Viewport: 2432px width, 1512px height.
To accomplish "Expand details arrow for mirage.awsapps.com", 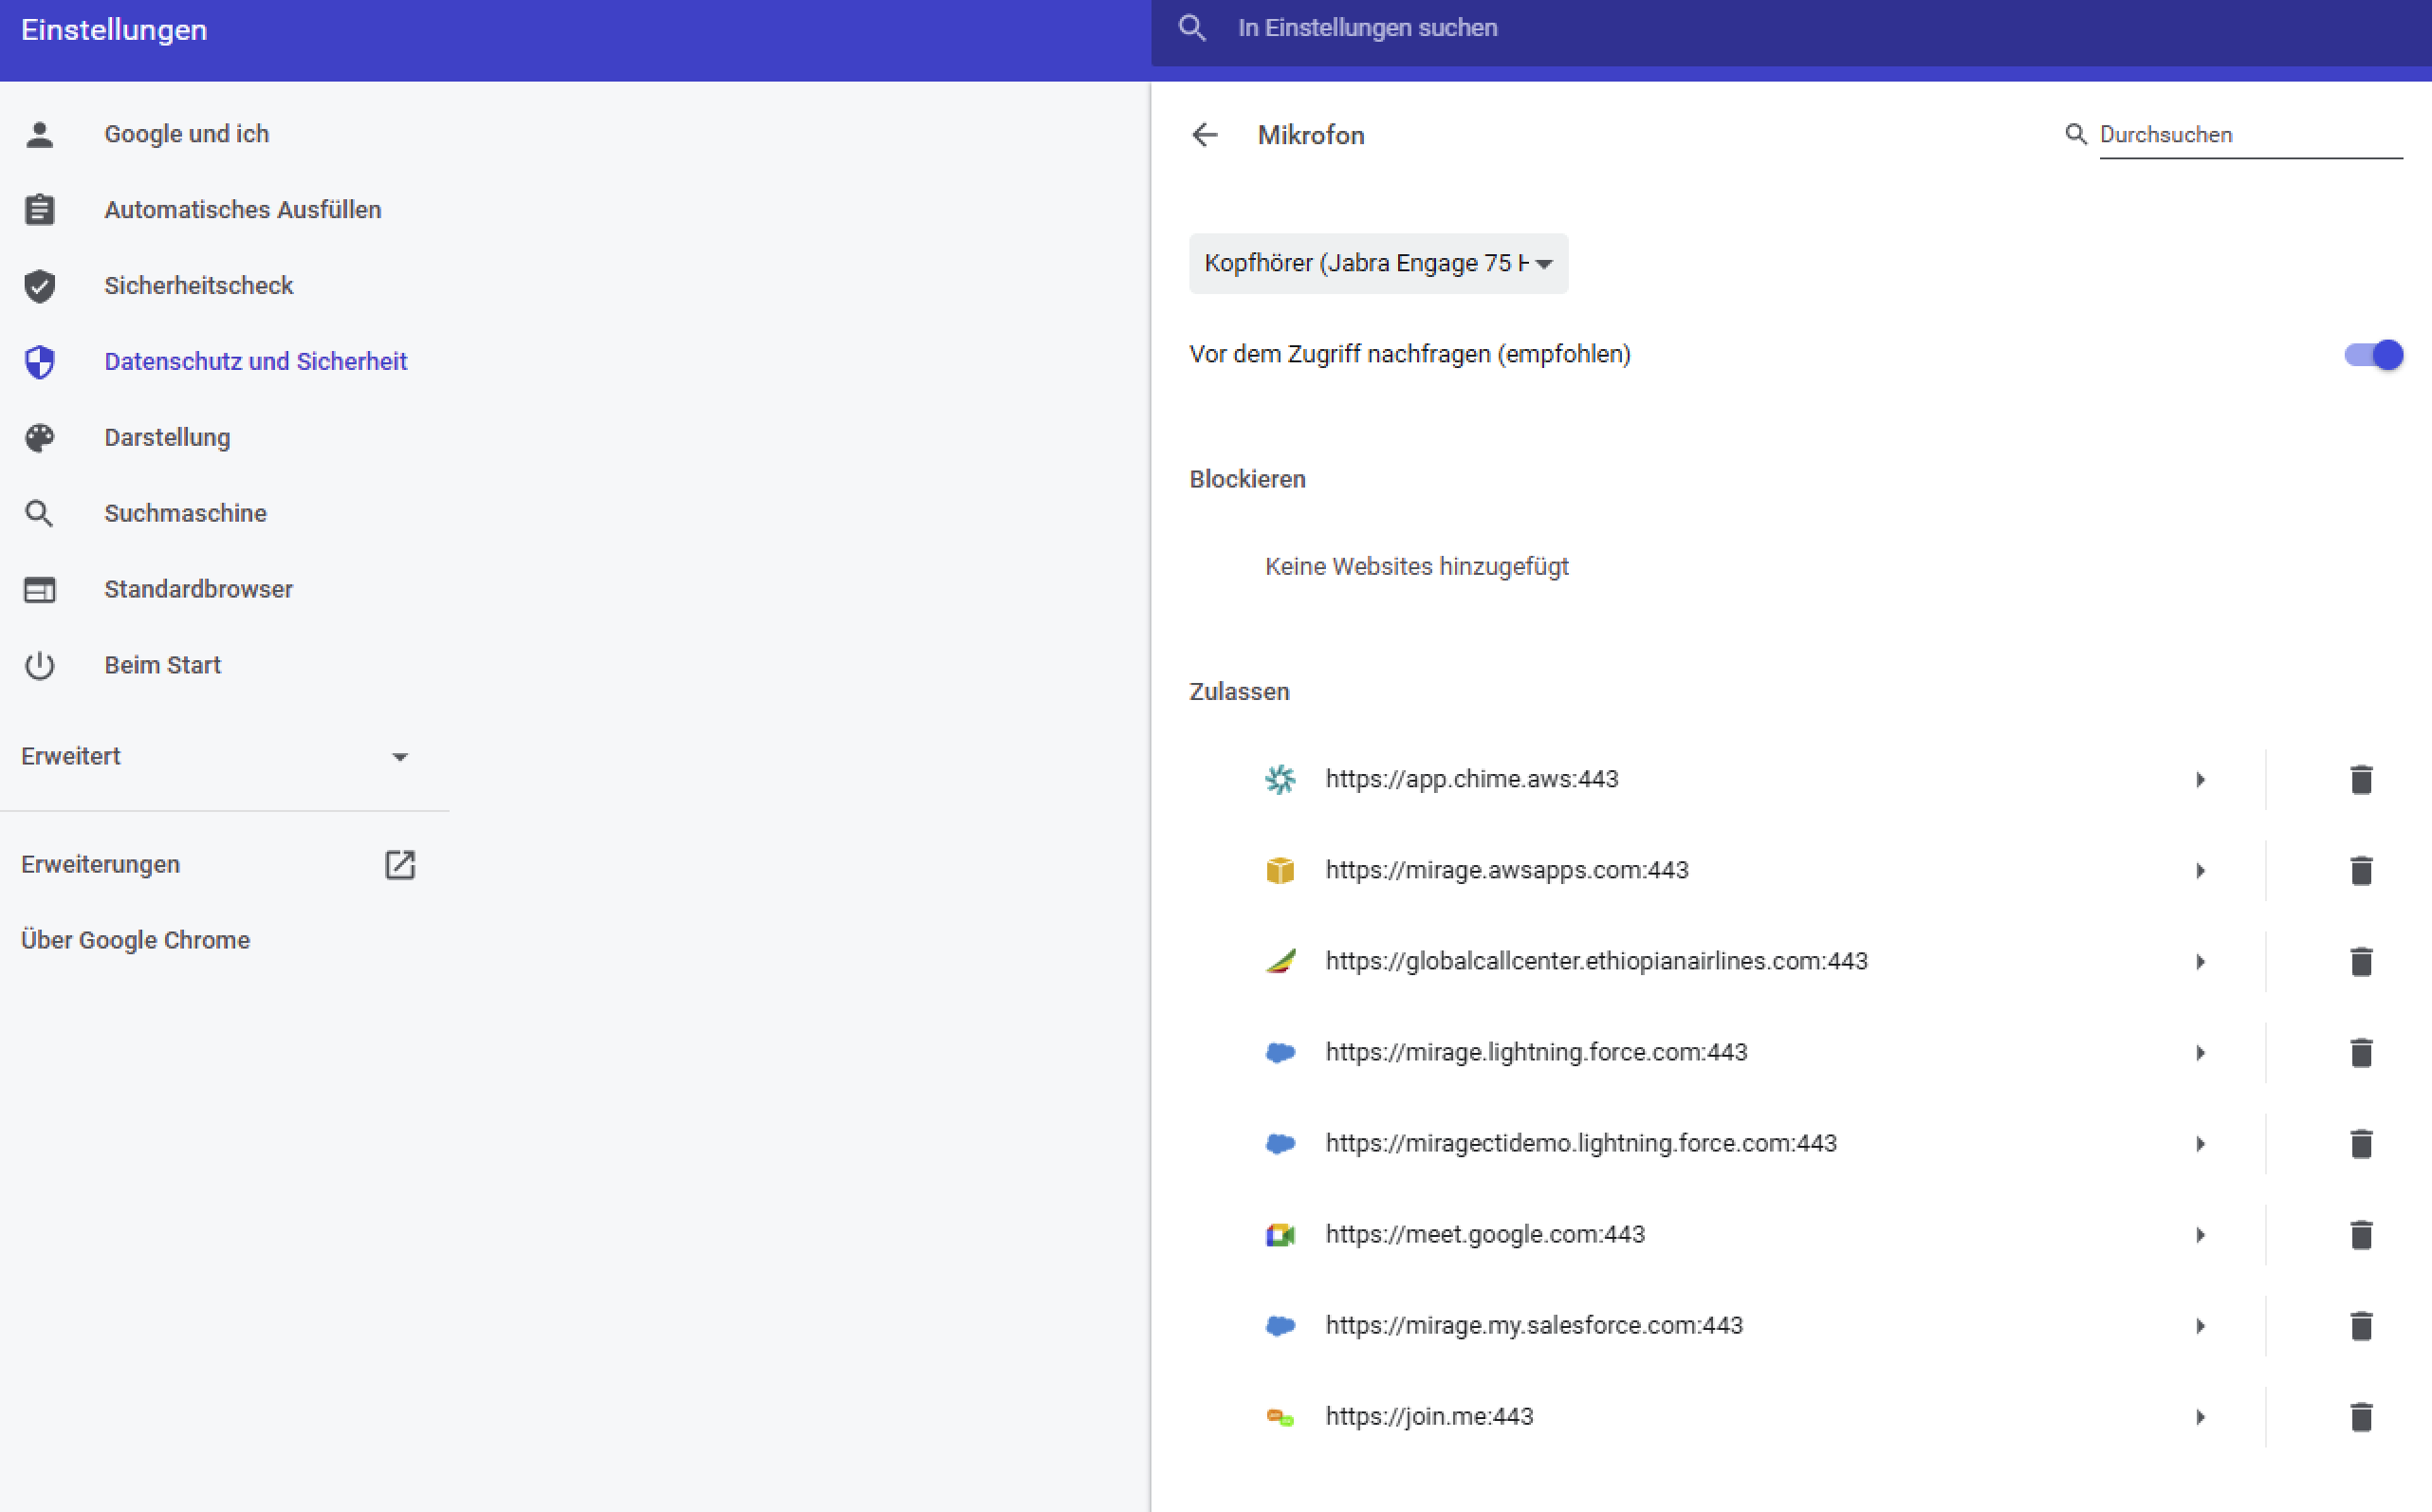I will click(2200, 870).
